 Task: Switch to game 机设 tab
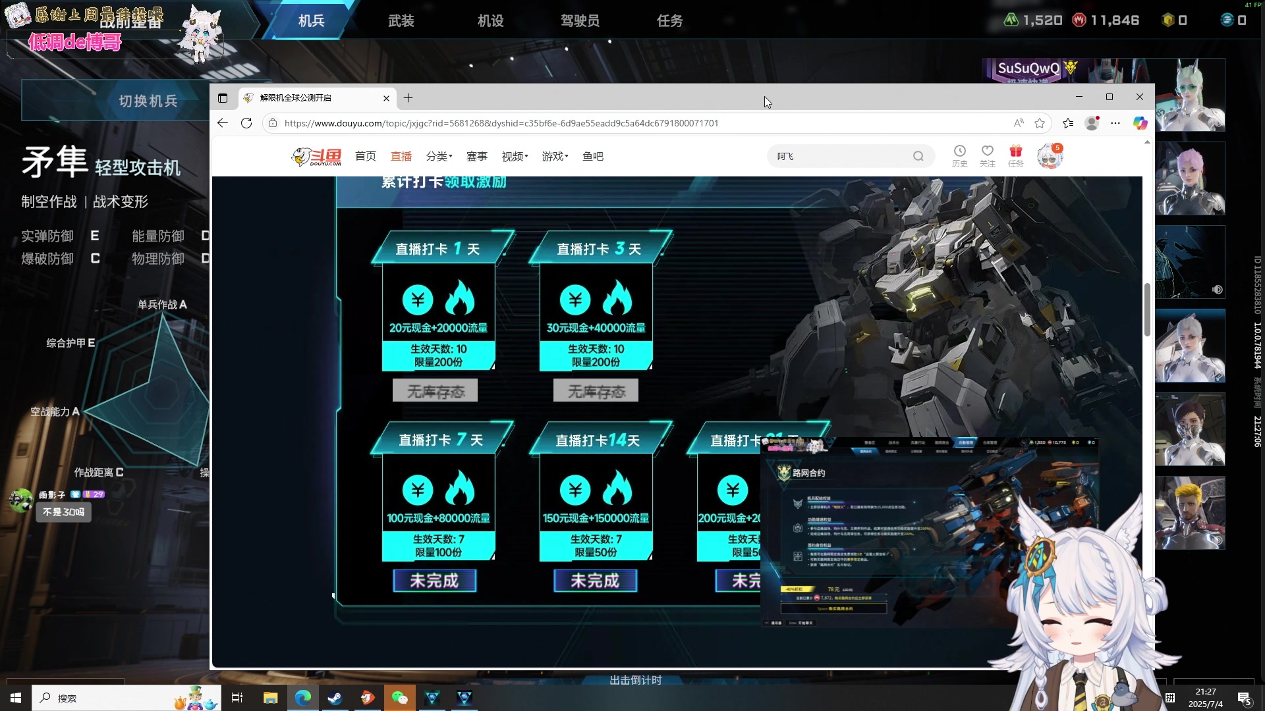(x=491, y=20)
